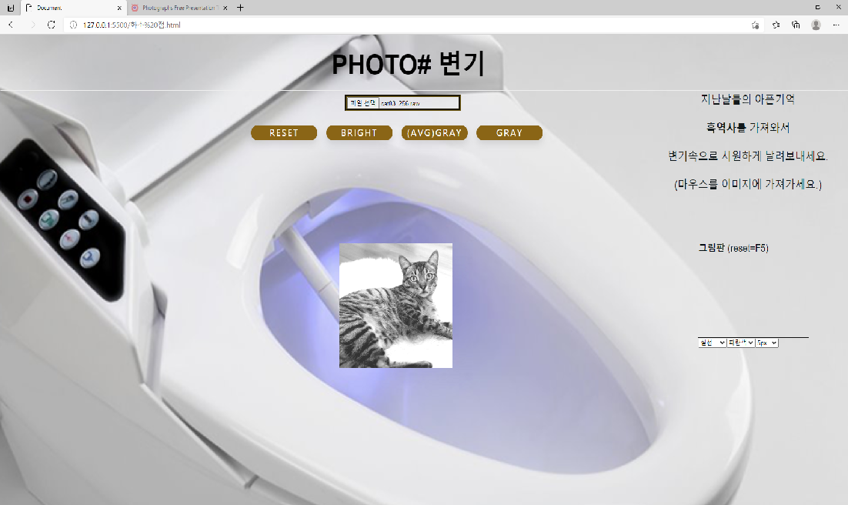Apply the BRIGHT filter button

[x=359, y=132]
